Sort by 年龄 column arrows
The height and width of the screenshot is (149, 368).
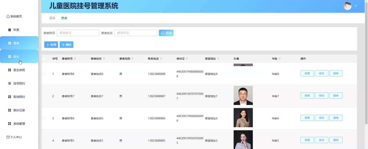click(279, 59)
